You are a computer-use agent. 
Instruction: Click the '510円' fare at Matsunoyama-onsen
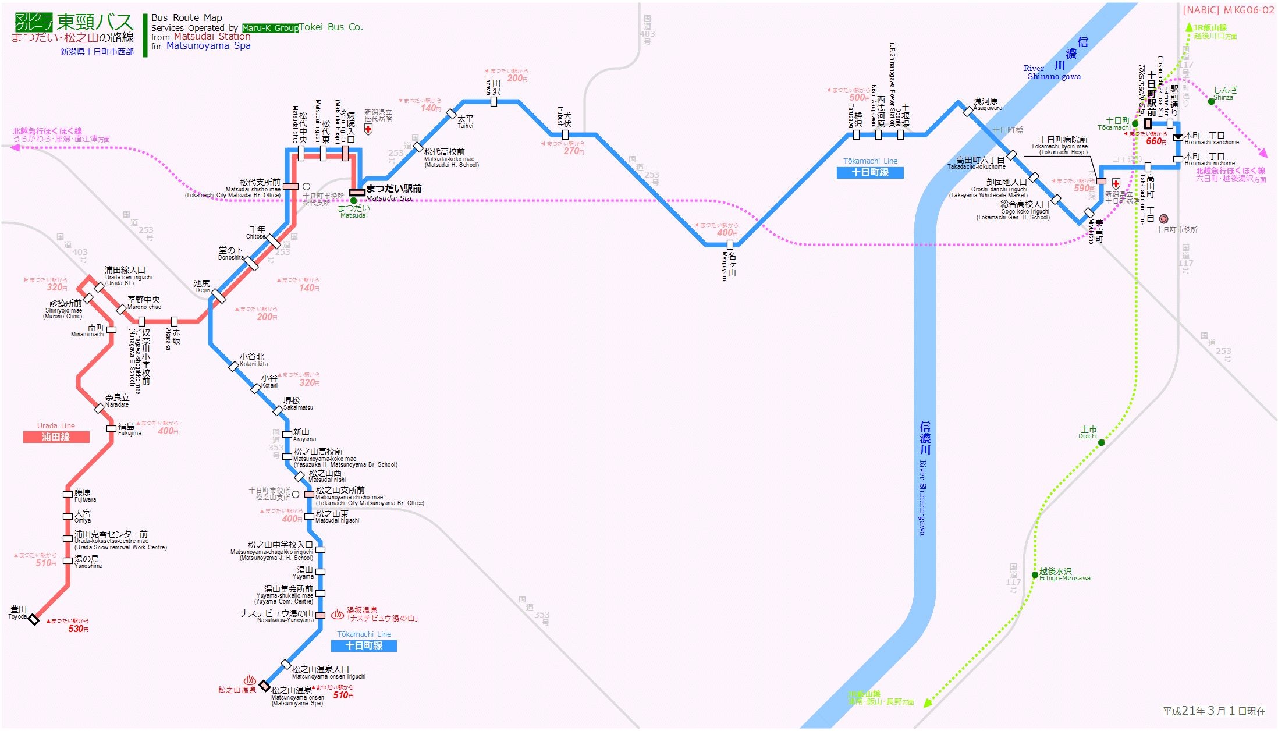click(x=343, y=695)
